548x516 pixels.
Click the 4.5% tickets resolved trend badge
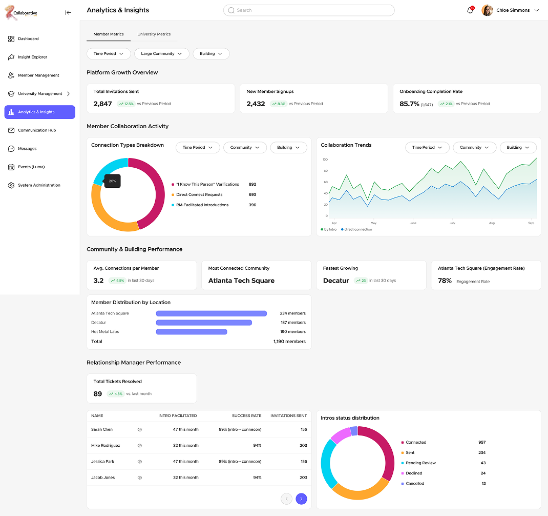coord(115,394)
